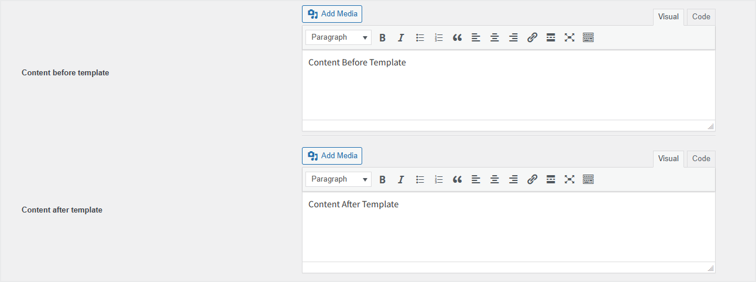Insert Read More tag in Content after template editor

[x=551, y=179]
